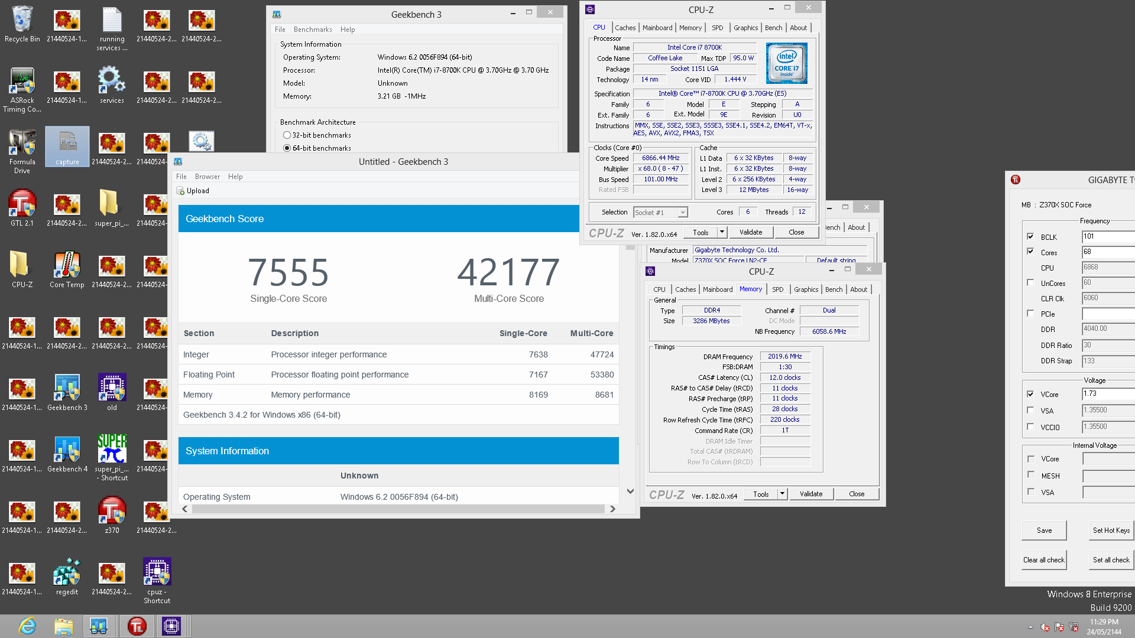Click the Cores multiplier field showing 68
1135x638 pixels.
coord(1108,252)
